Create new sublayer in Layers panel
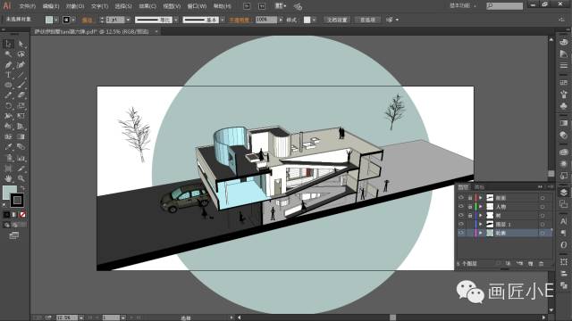Screen dimensions: 572x321 coord(519,263)
